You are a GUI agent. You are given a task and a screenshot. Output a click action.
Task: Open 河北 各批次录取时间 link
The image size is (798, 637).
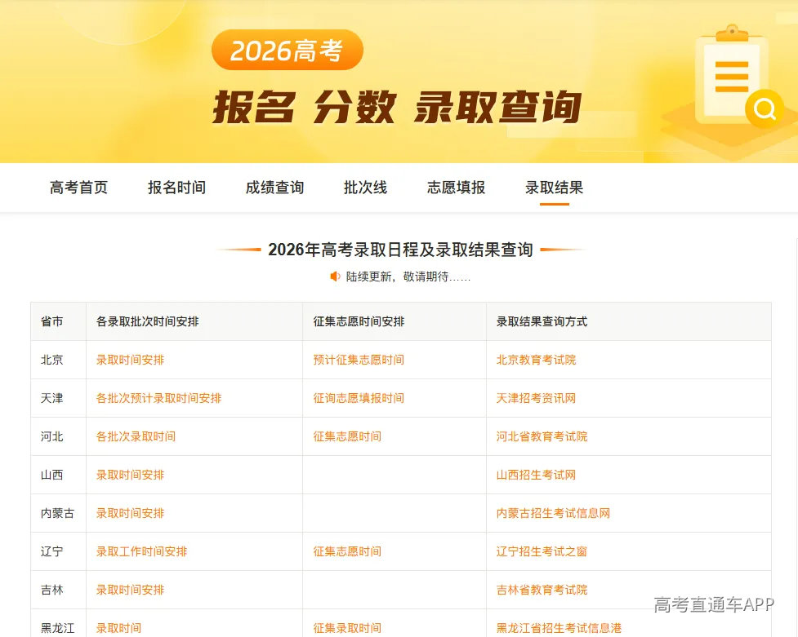136,436
